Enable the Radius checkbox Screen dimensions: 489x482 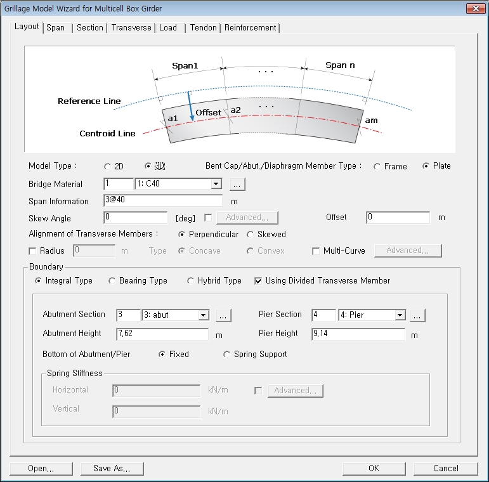pyautogui.click(x=33, y=251)
